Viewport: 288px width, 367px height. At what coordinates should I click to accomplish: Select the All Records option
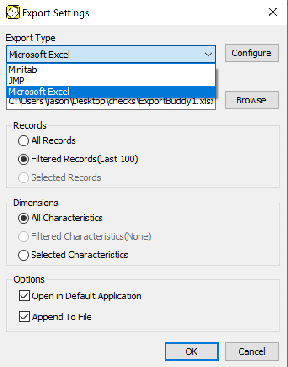47,141
